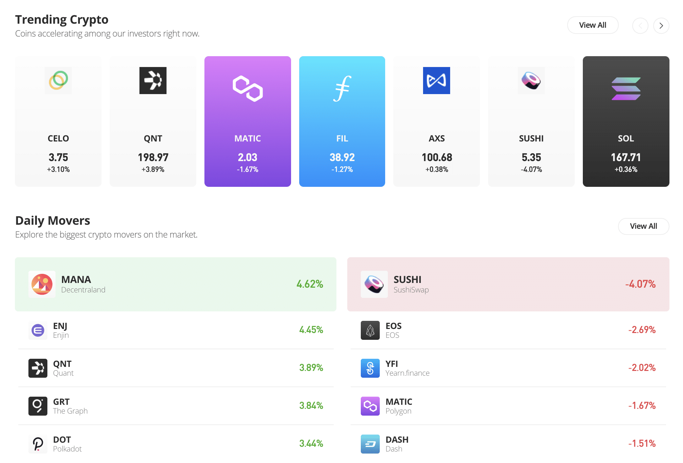
Task: Click the -2.02% loss value
Action: pos(642,368)
